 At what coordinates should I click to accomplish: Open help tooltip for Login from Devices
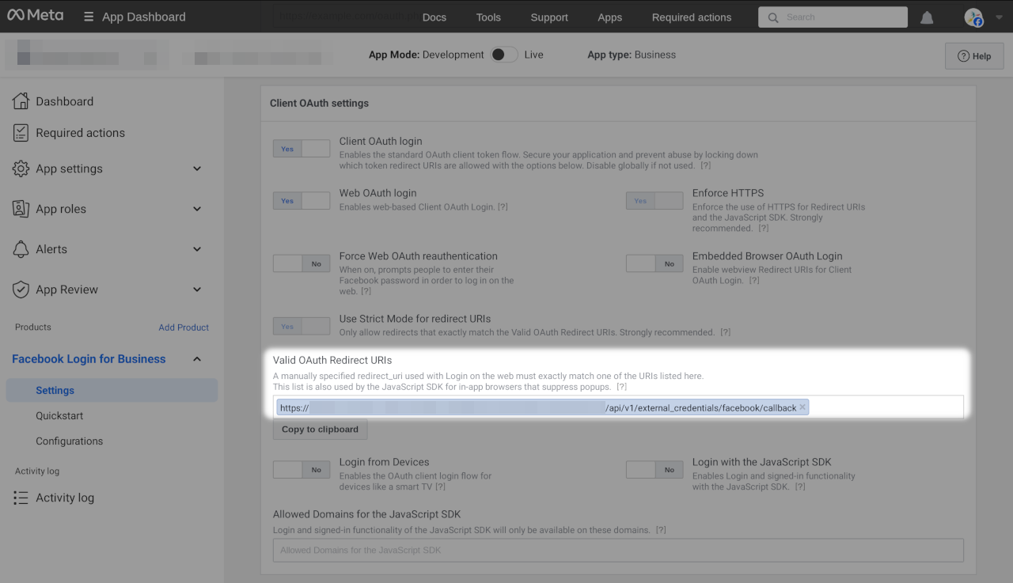tap(440, 486)
